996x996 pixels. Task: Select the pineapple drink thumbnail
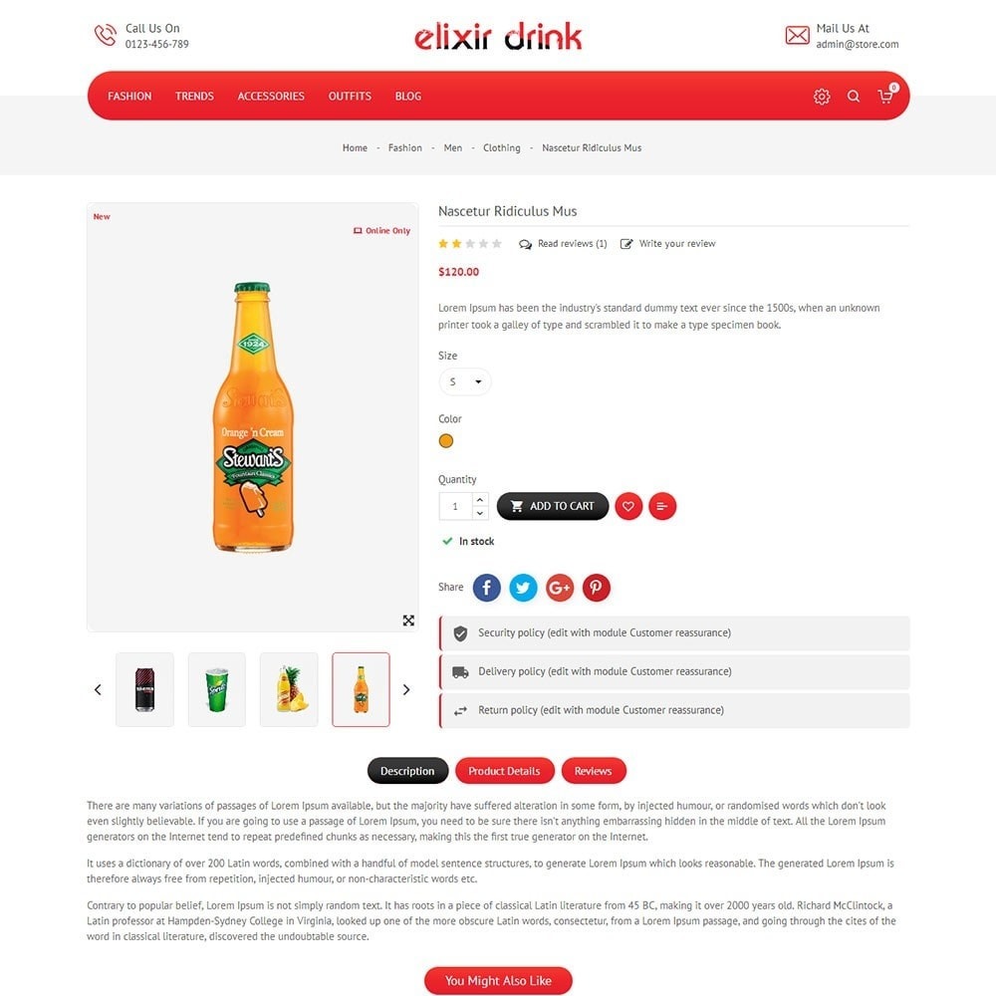pos(289,689)
